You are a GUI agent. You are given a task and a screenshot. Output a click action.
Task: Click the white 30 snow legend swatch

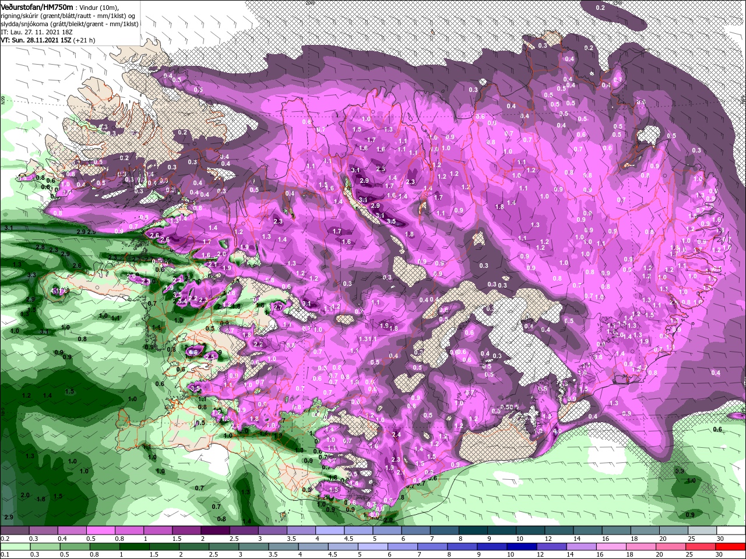(x=731, y=531)
